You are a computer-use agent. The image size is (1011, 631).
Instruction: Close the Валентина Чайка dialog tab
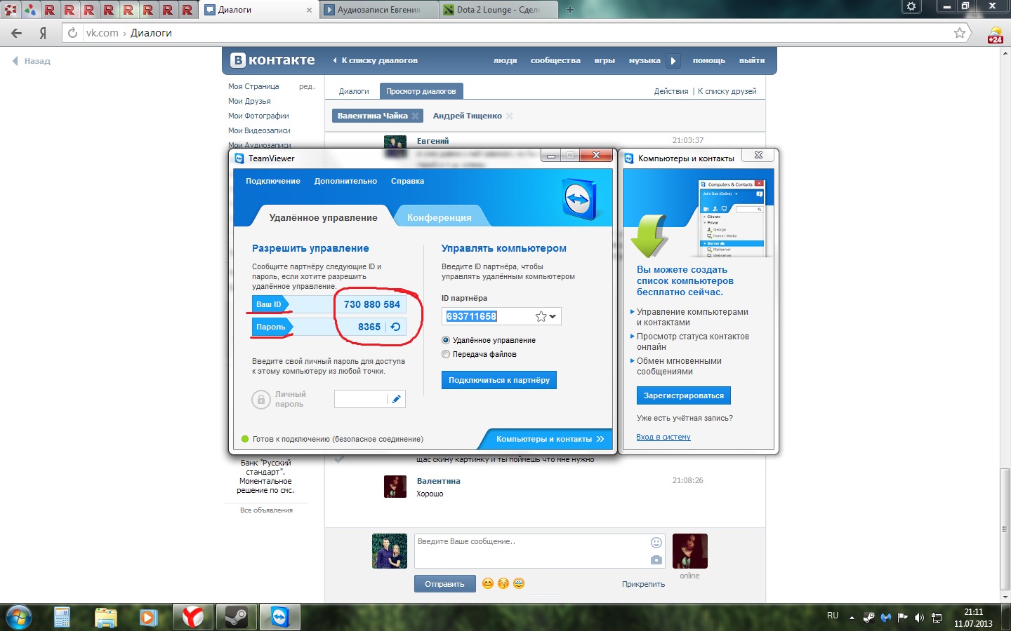(x=415, y=116)
